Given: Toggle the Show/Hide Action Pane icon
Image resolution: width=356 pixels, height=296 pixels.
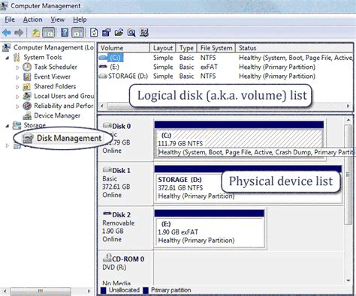Looking at the screenshot, I should 77,32.
